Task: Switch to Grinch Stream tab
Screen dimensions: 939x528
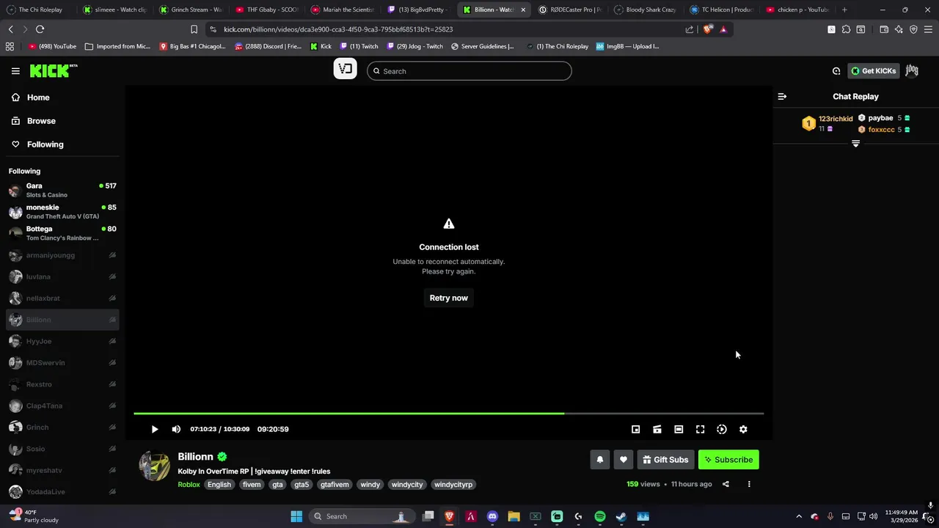Action: pyautogui.click(x=191, y=10)
